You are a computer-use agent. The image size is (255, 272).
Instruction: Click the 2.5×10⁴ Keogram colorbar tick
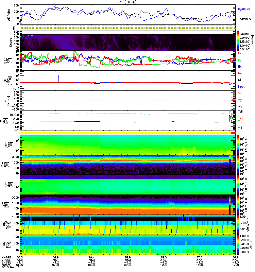point(245,34)
